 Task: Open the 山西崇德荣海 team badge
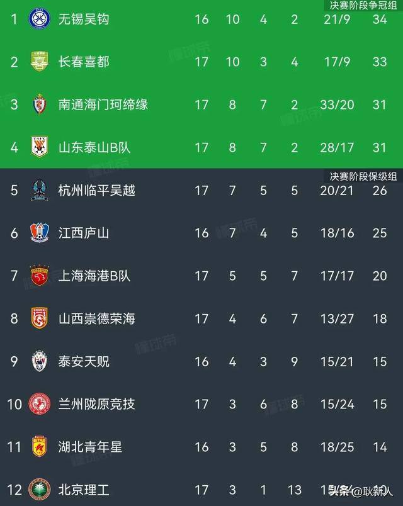pyautogui.click(x=40, y=318)
